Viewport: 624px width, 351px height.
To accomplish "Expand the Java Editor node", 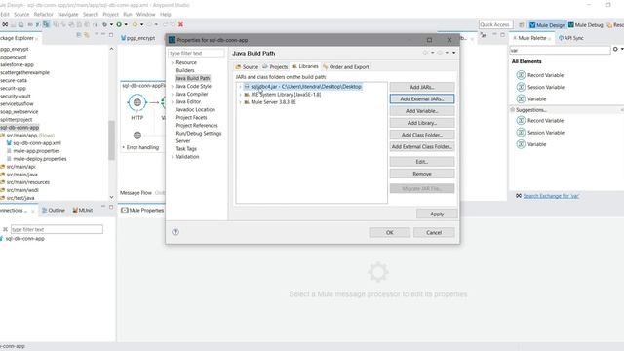I will tap(173, 101).
